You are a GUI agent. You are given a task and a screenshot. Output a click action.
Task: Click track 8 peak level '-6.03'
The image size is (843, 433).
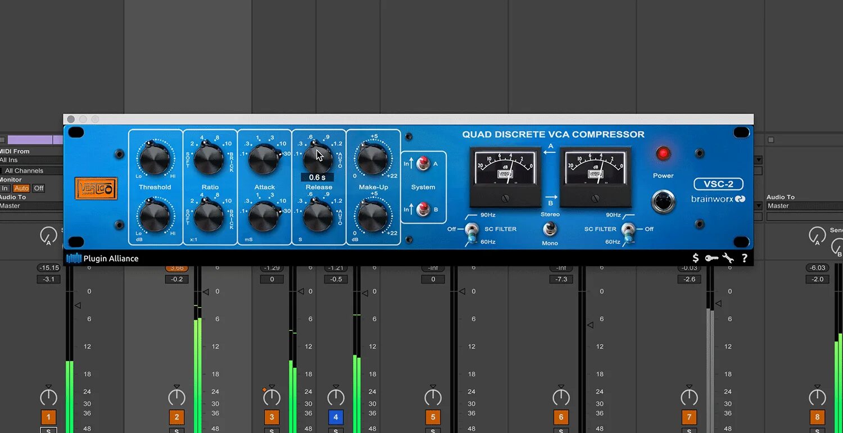pos(817,268)
